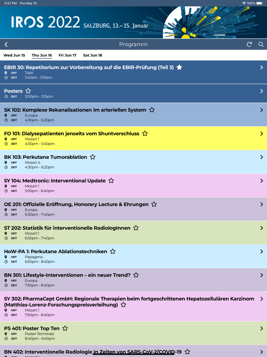Switch to Fri Jun 17 tab
The height and width of the screenshot is (357, 267).
click(x=68, y=55)
